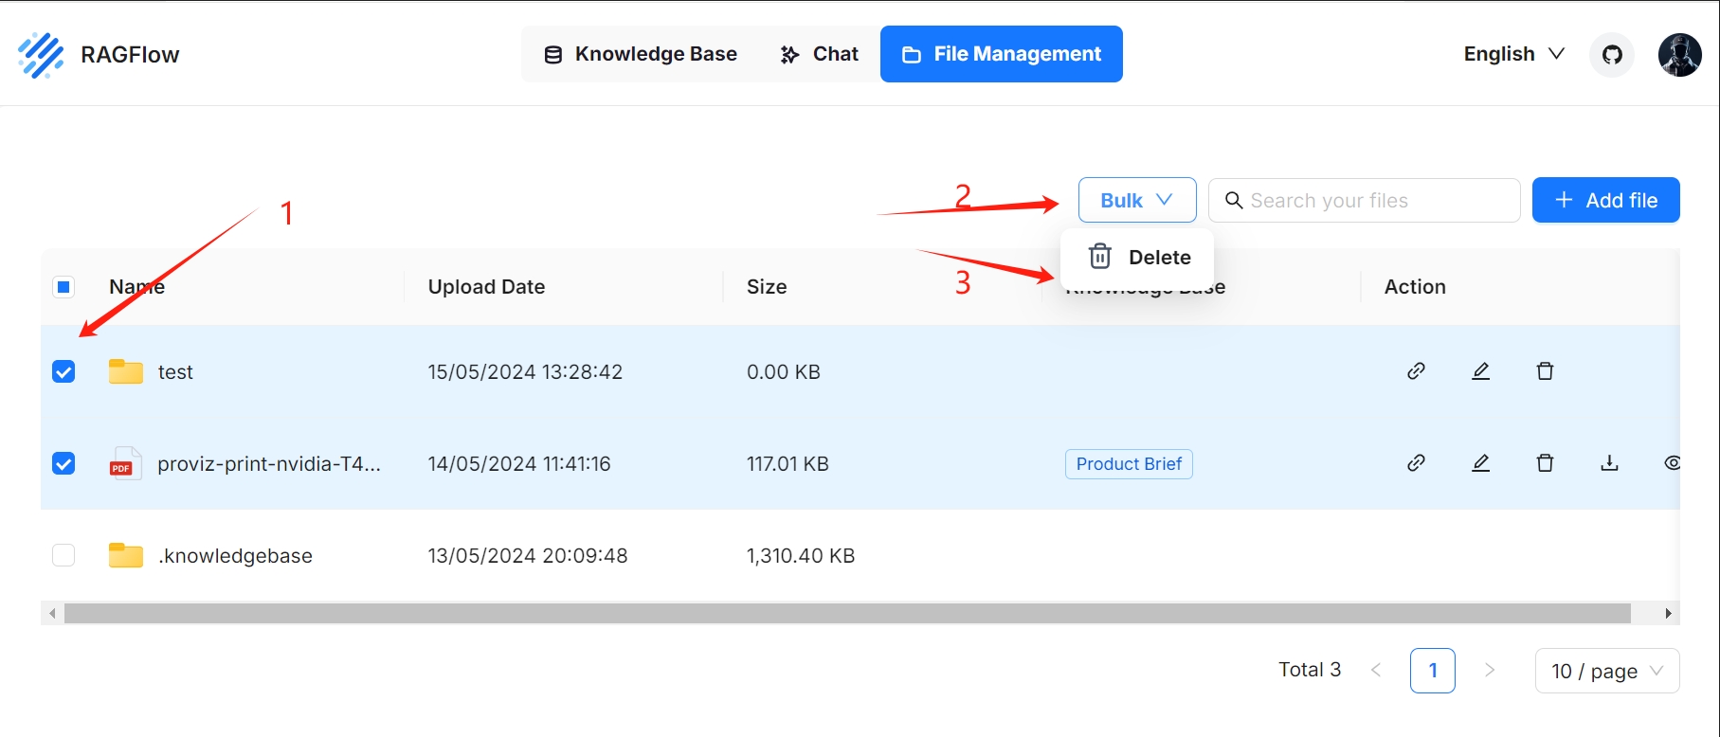
Task: Rename the test folder with pencil icon
Action: tap(1480, 371)
